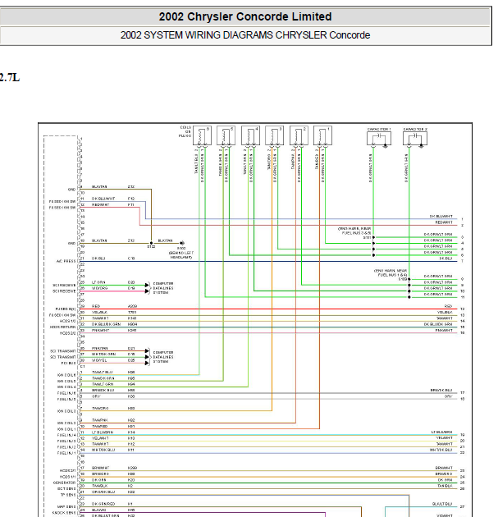Viewport: 498px width, 517px height.
Task: Click the "GENERATOR" pin label
Action: coord(64,483)
